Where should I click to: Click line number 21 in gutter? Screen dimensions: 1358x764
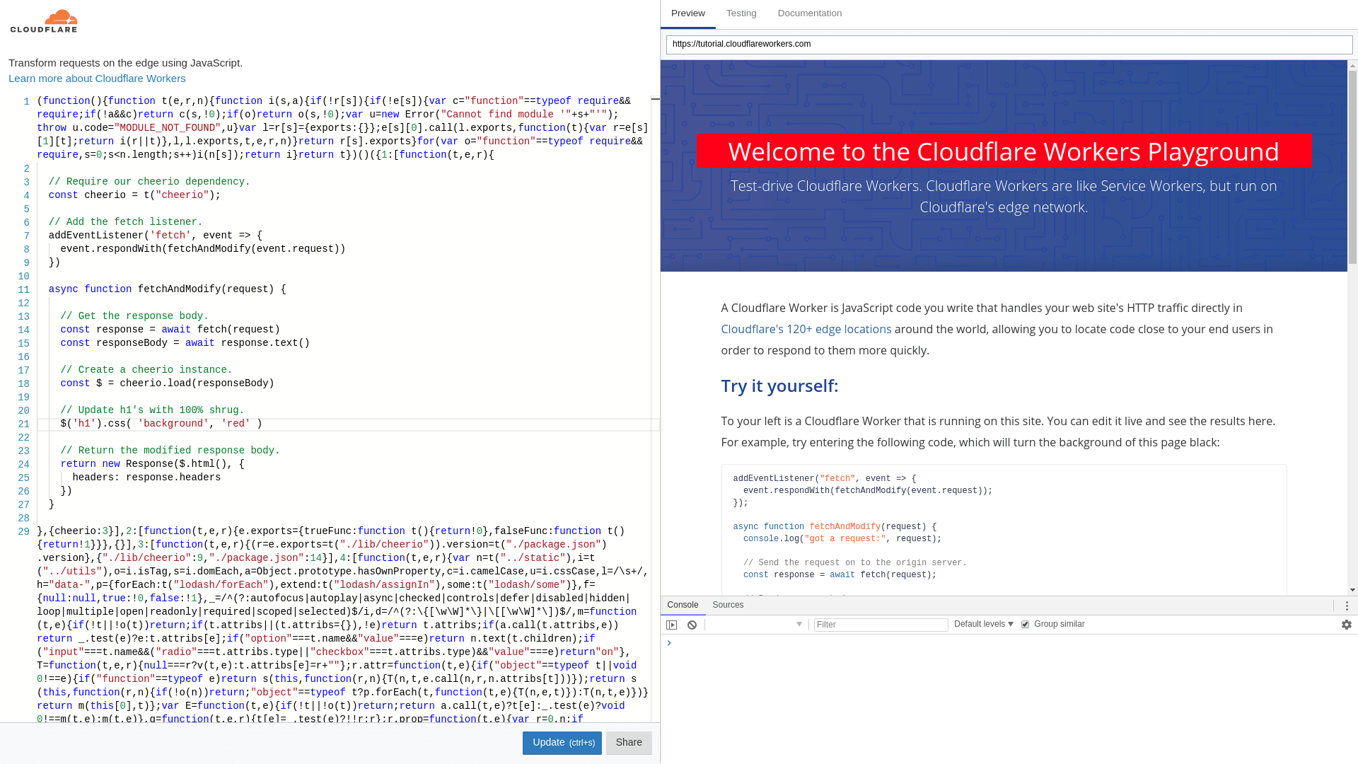tap(23, 424)
